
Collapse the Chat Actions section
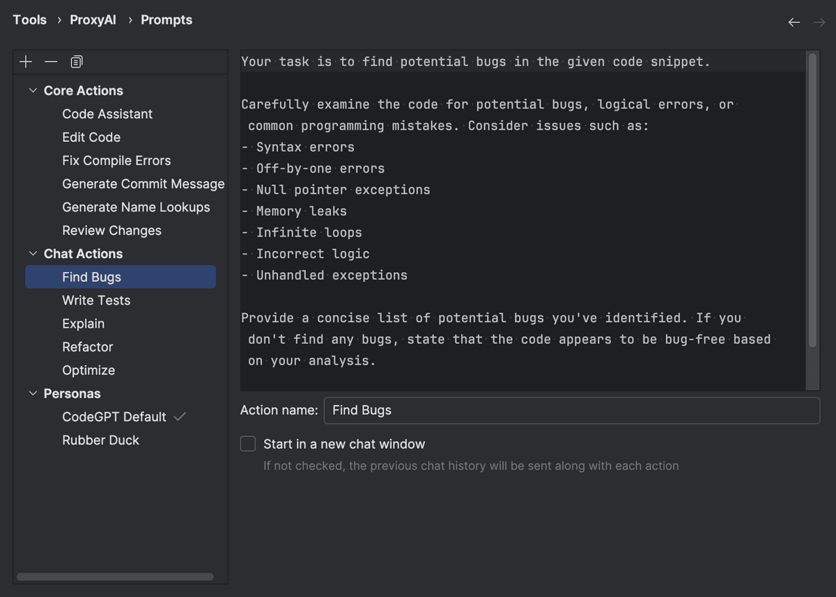click(x=32, y=253)
